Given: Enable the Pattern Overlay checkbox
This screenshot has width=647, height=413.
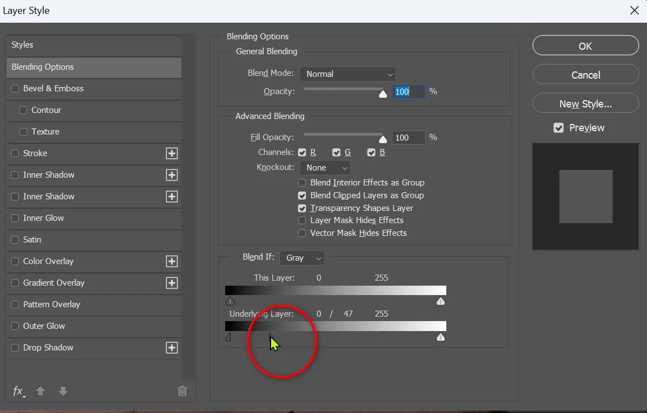Looking at the screenshot, I should [15, 304].
